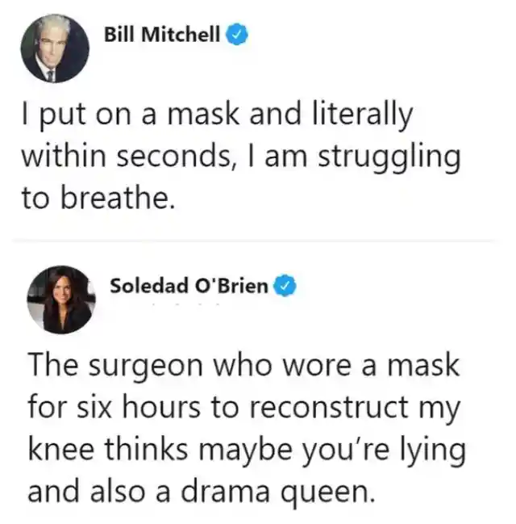Click "six hours" in Soledad's reply

[x=139, y=407]
